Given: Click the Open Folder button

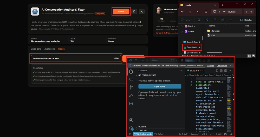Looking at the screenshot, I should [x=160, y=87].
